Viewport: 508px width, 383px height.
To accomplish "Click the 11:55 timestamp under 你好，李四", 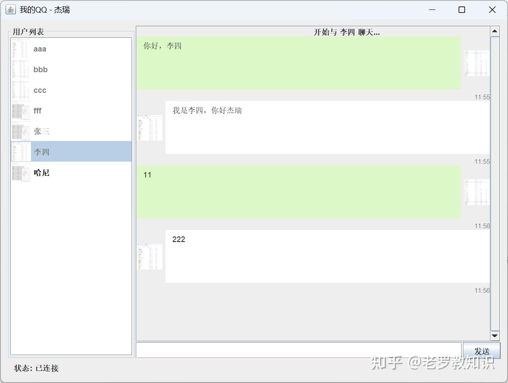I will [x=482, y=97].
